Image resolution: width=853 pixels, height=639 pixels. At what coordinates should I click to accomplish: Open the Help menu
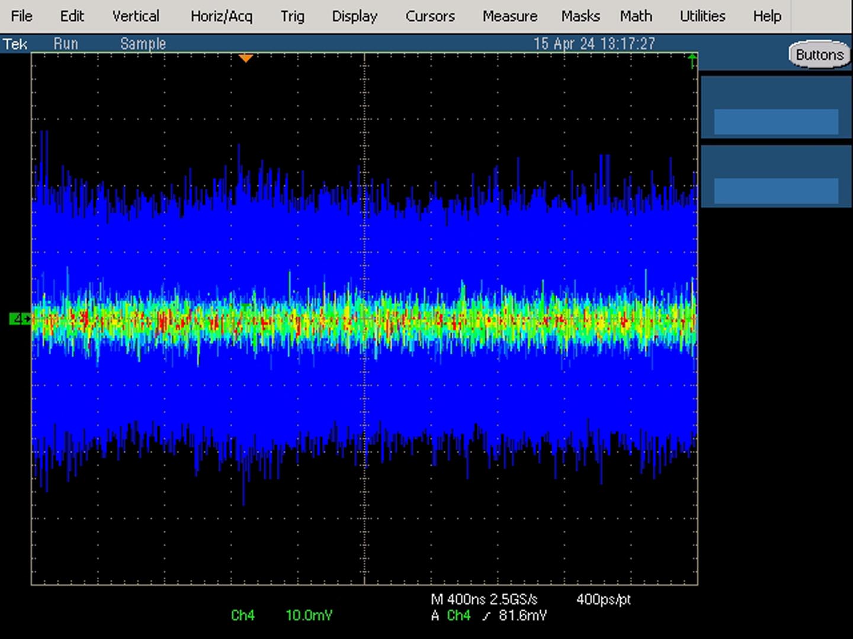(767, 16)
